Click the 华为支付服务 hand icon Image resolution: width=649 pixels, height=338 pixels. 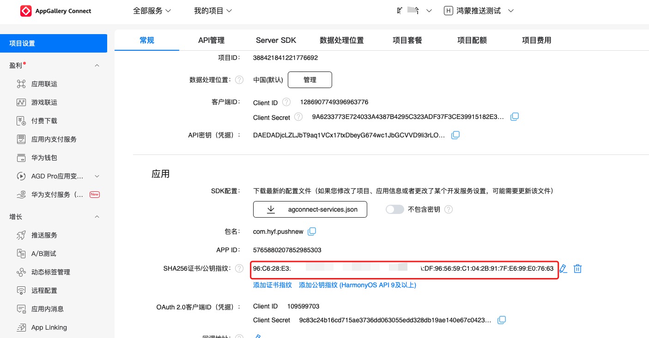click(x=21, y=195)
